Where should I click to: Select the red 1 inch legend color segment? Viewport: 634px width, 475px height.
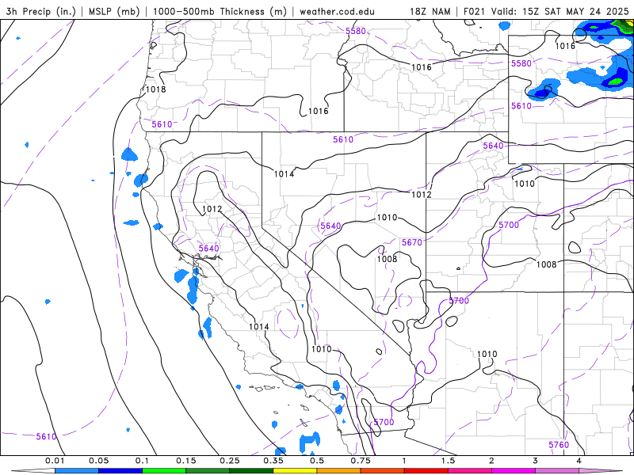point(426,471)
